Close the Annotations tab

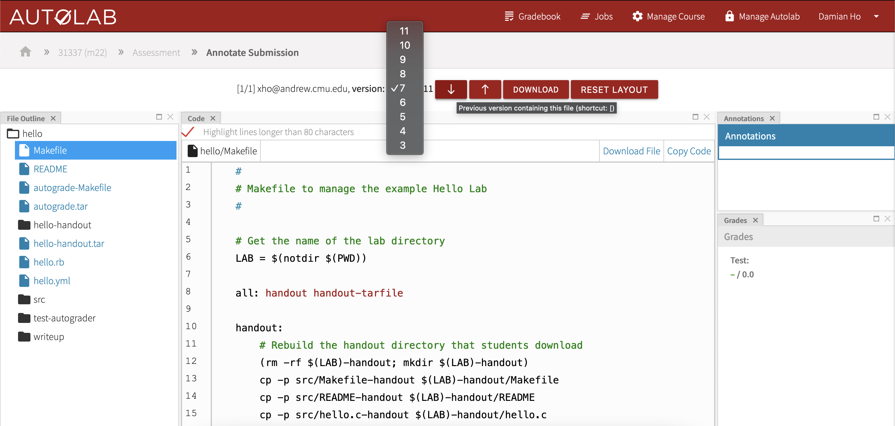[x=772, y=118]
